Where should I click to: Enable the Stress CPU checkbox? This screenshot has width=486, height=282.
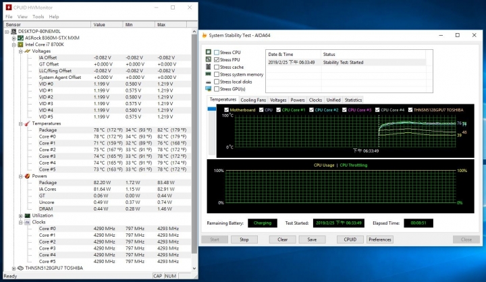[x=217, y=53]
